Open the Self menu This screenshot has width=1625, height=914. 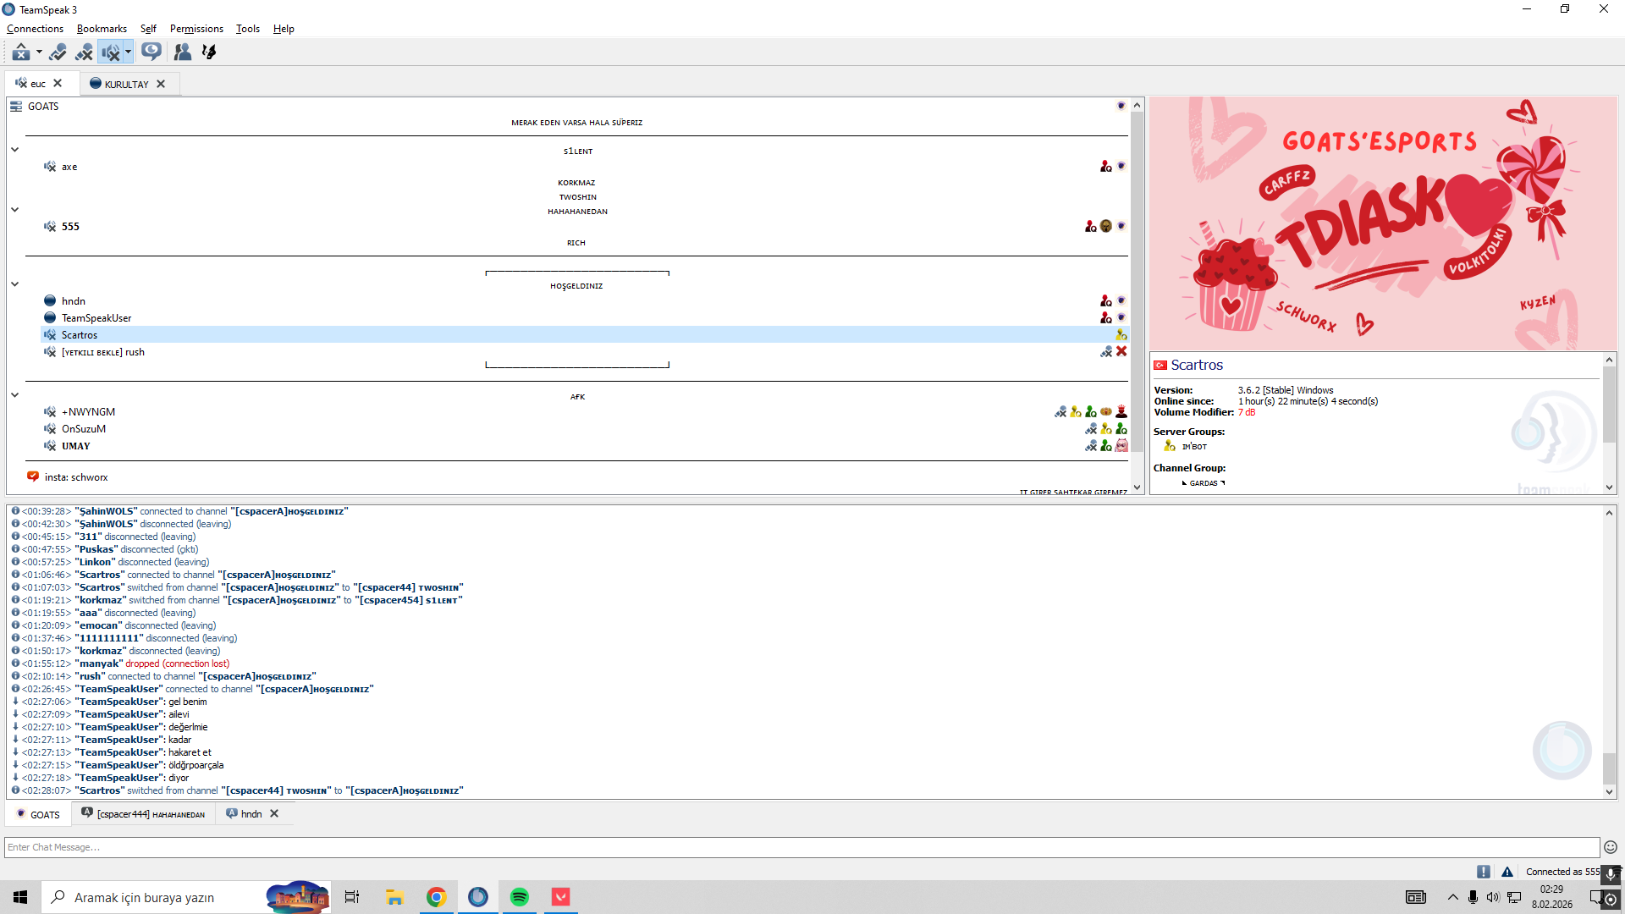148,29
